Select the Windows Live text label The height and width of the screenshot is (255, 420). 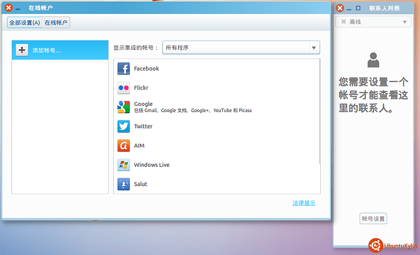pos(152,165)
